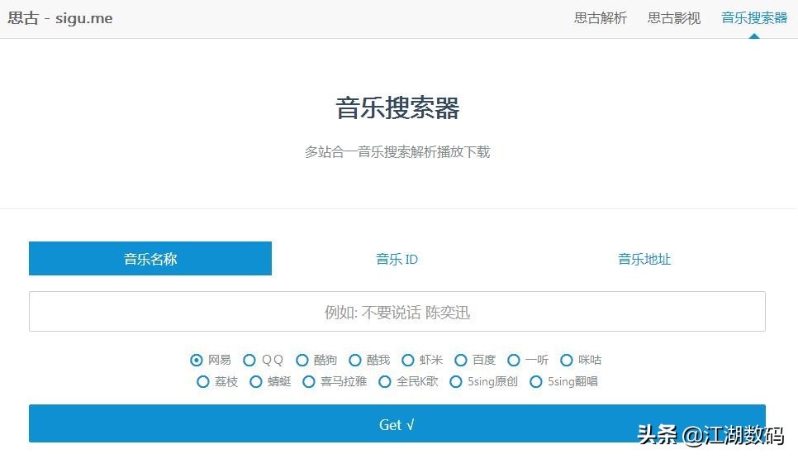Choose 喜马拉雅 as the source

click(x=309, y=381)
